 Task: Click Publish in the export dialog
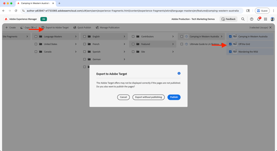point(174,97)
